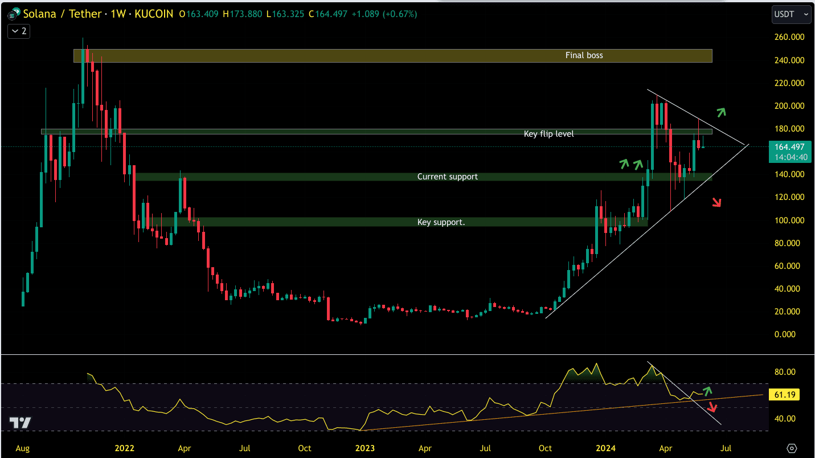Open chart settings gear icon
The image size is (815, 458).
[x=792, y=448]
